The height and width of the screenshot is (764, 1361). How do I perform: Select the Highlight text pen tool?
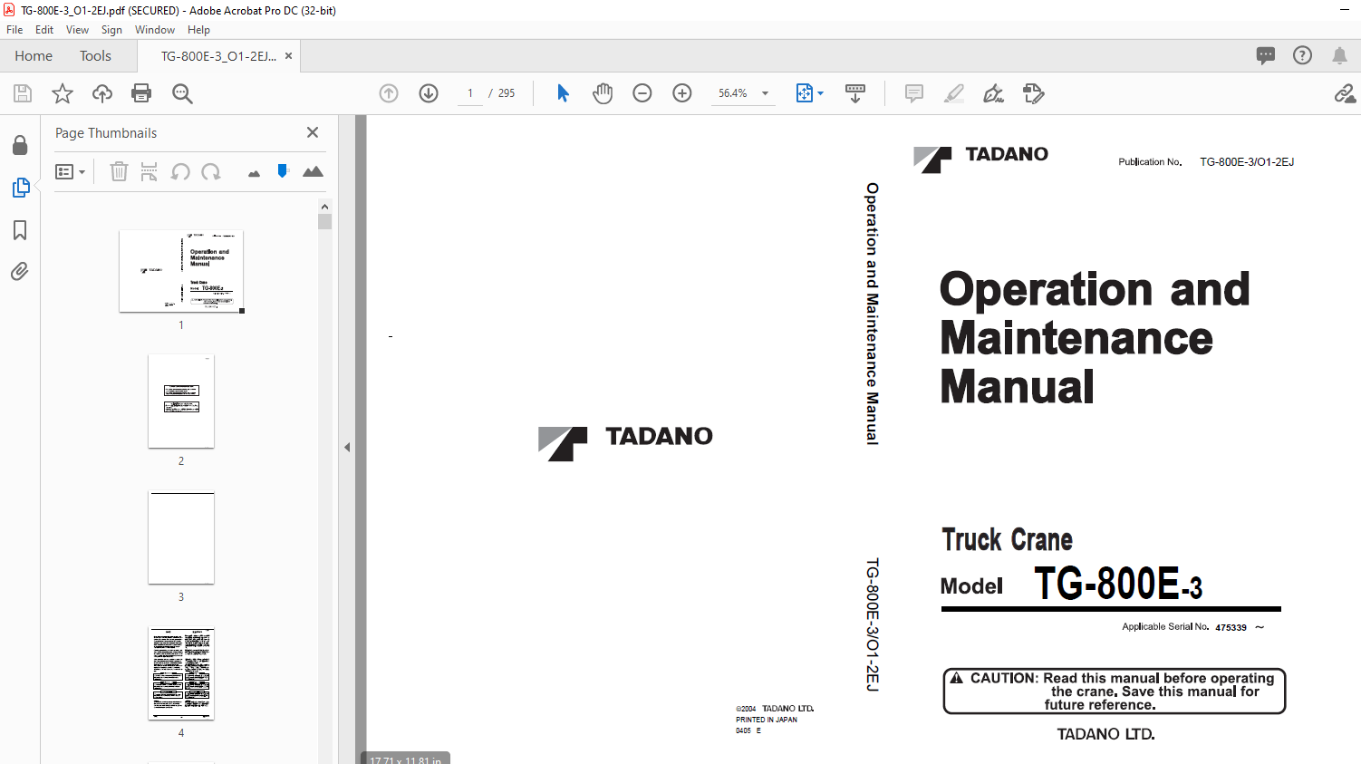click(x=954, y=93)
